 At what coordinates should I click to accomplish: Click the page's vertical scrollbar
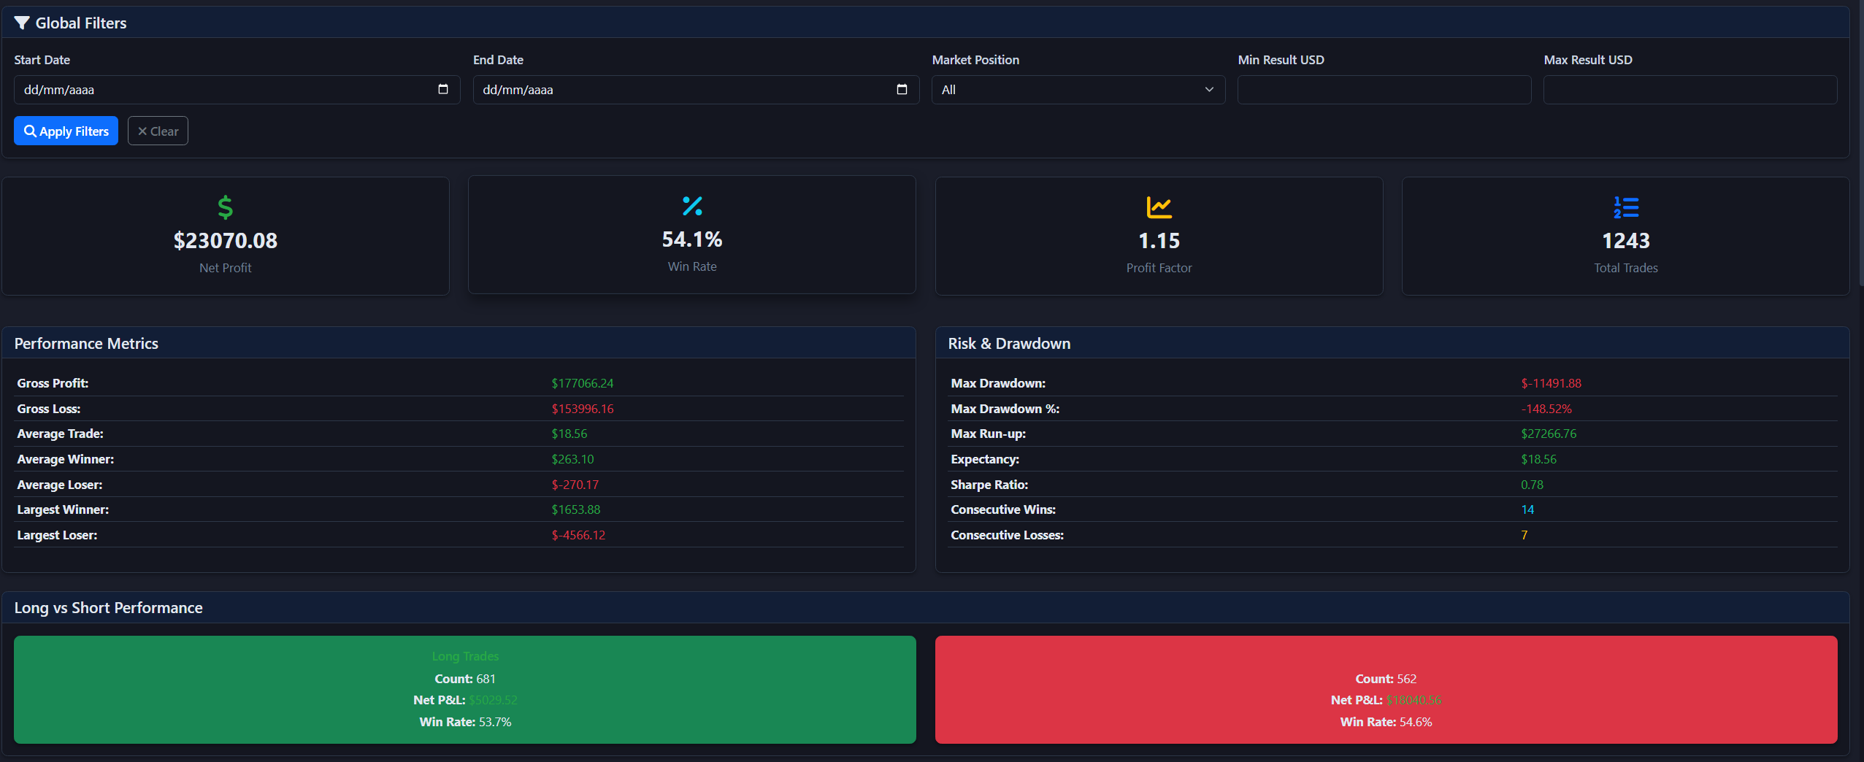pos(1860,146)
